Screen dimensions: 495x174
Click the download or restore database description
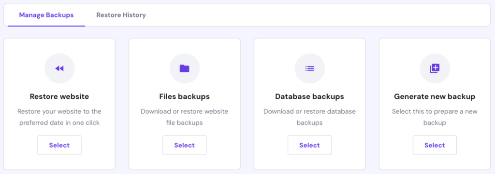pyautogui.click(x=310, y=117)
